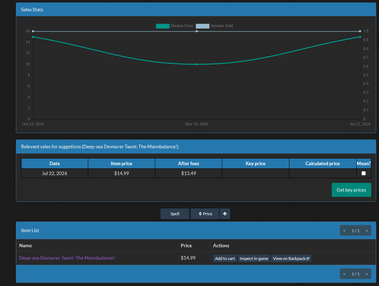Toggle the Median Price legend swatch
This screenshot has height=286, width=379.
[163, 26]
